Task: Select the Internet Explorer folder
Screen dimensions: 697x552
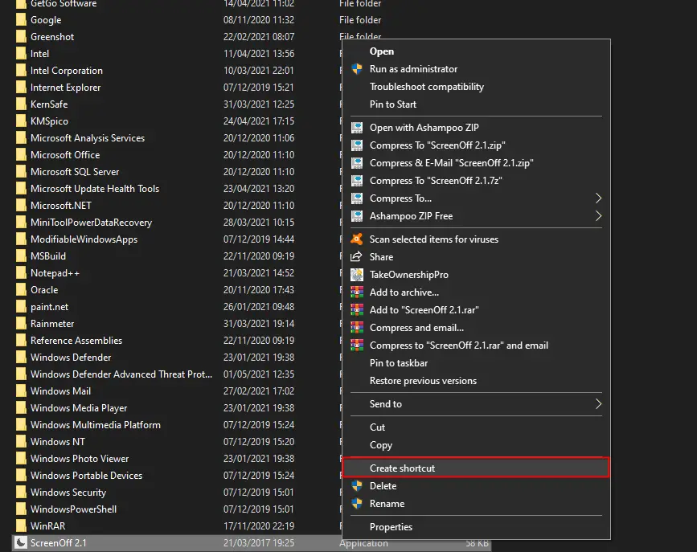Action: 65,88
